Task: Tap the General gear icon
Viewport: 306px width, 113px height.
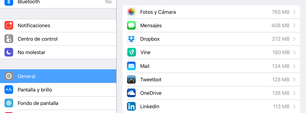Action: (x=9, y=76)
